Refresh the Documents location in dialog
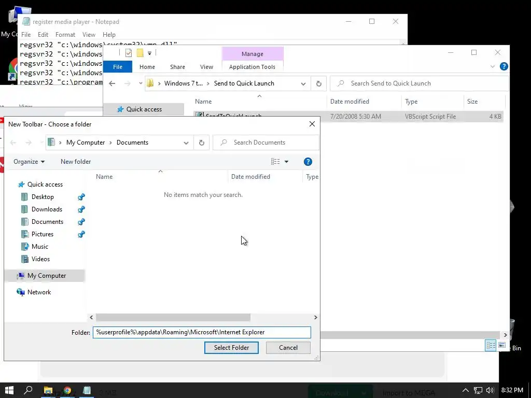This screenshot has height=398, width=531. click(202, 143)
